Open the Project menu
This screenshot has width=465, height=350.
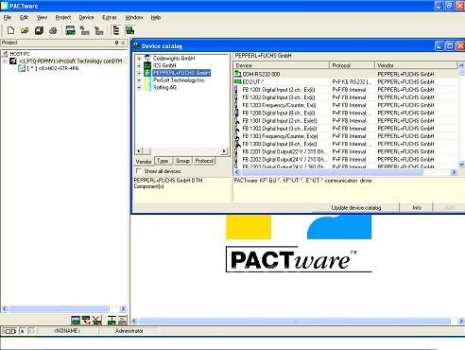[63, 17]
